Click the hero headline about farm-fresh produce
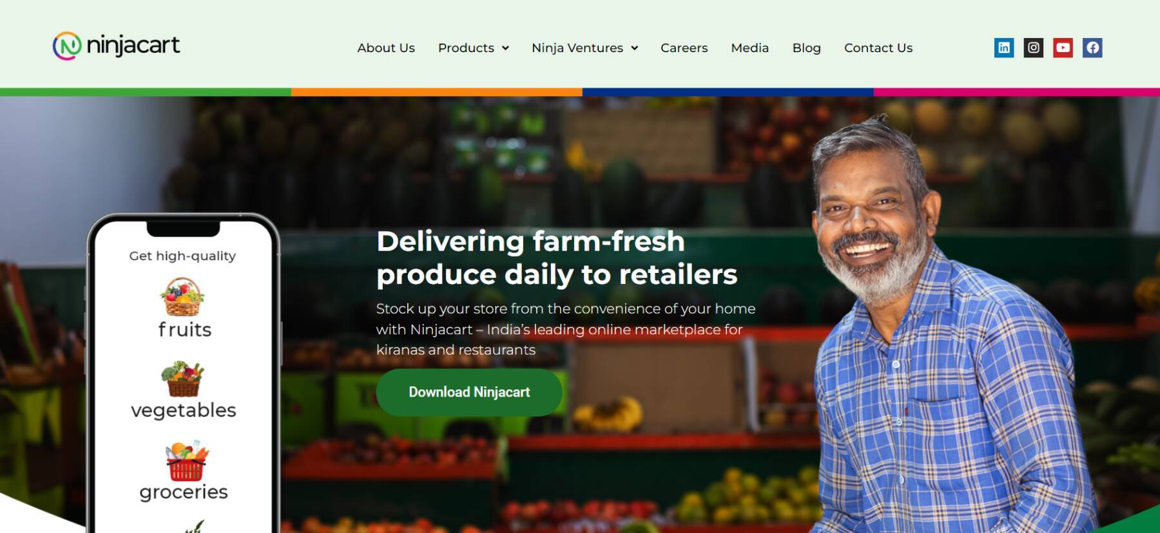The image size is (1160, 533). pos(557,257)
